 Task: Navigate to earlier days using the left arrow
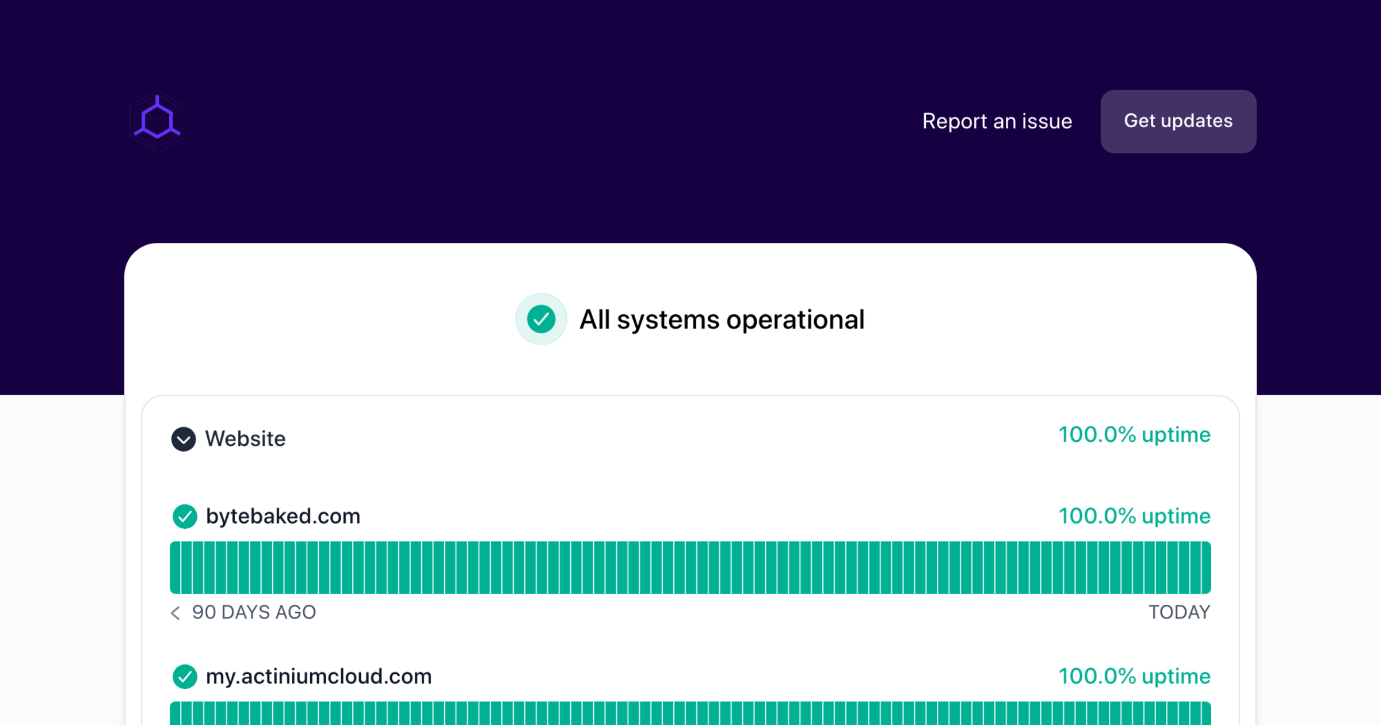[175, 613]
